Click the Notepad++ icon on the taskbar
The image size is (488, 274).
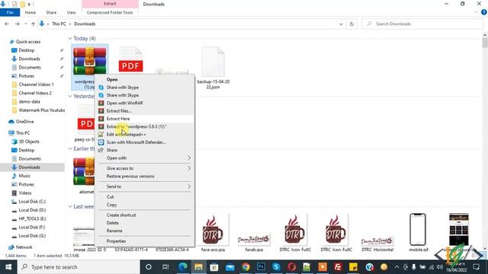tap(307, 267)
